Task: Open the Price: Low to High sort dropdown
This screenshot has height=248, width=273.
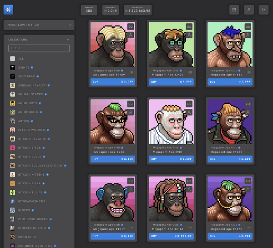Action: coord(39,25)
